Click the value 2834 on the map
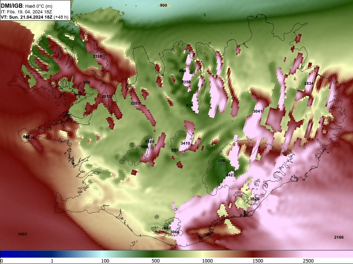This screenshot has width=353, height=264. coord(309,83)
